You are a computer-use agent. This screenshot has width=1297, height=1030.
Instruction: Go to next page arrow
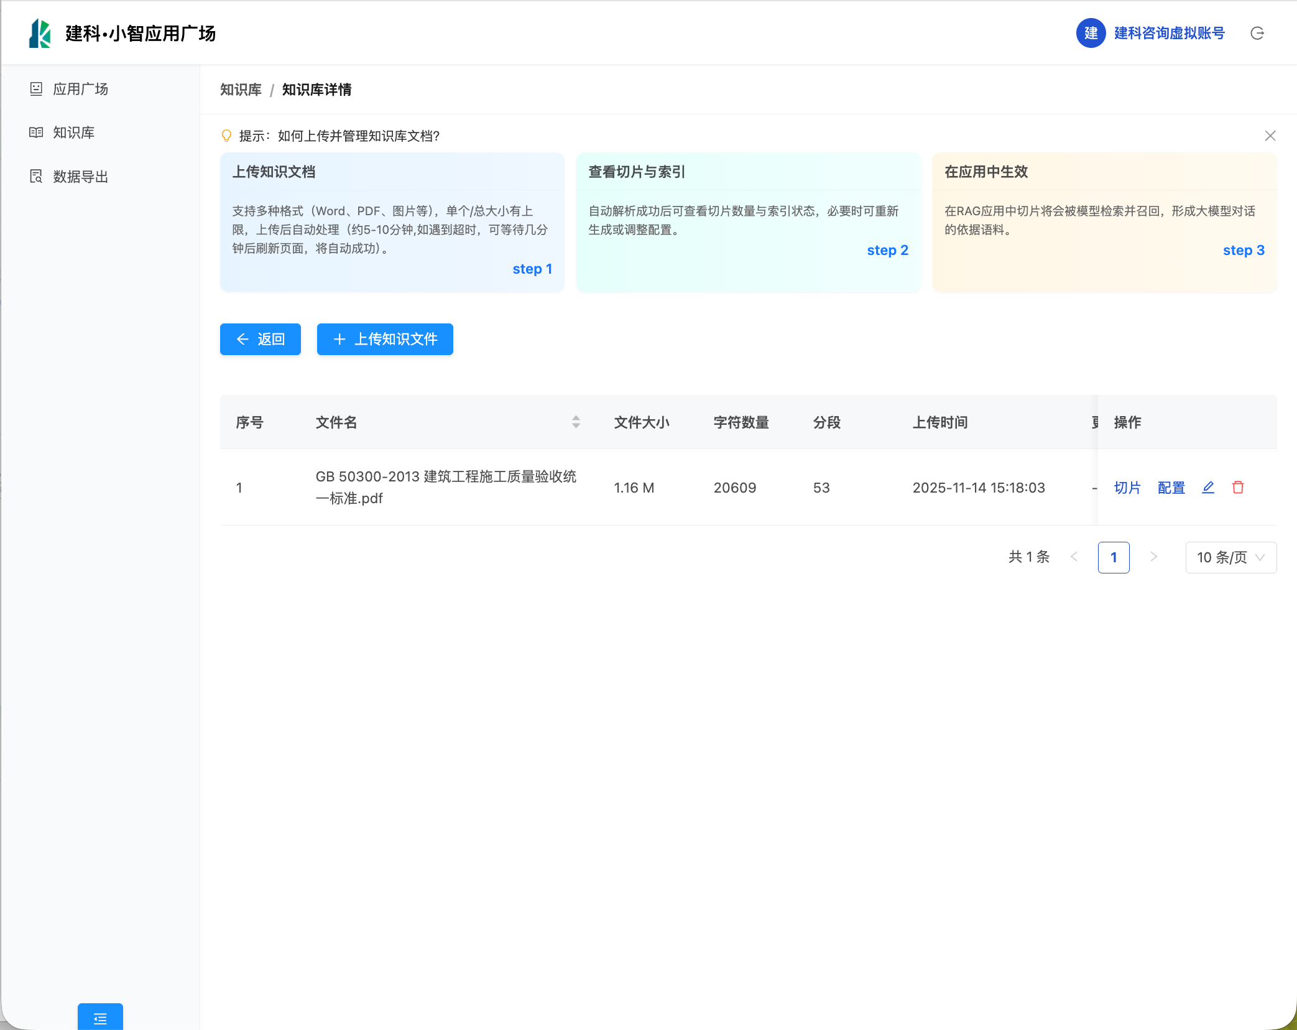(1153, 557)
